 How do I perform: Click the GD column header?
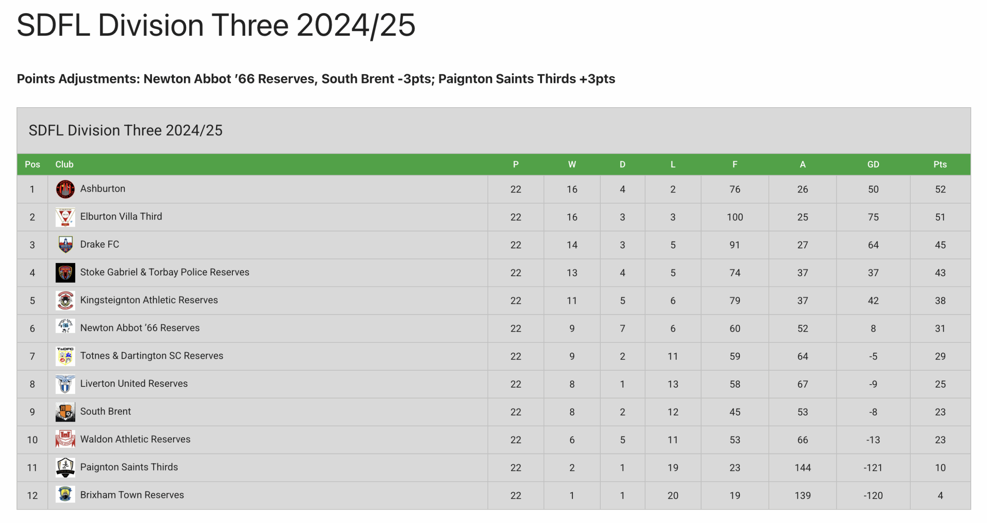coord(873,164)
